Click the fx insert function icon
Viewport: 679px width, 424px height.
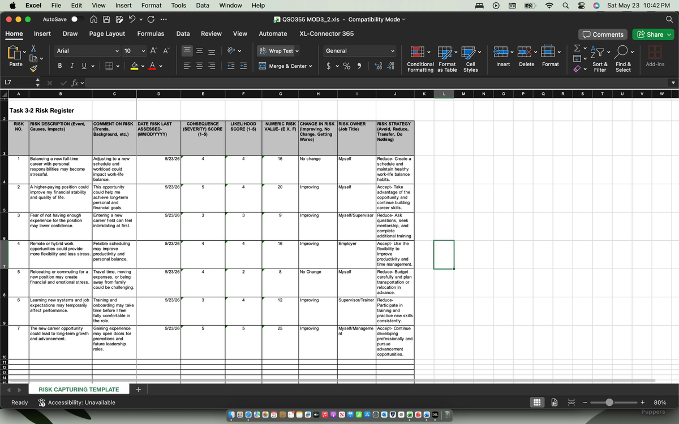coord(74,83)
